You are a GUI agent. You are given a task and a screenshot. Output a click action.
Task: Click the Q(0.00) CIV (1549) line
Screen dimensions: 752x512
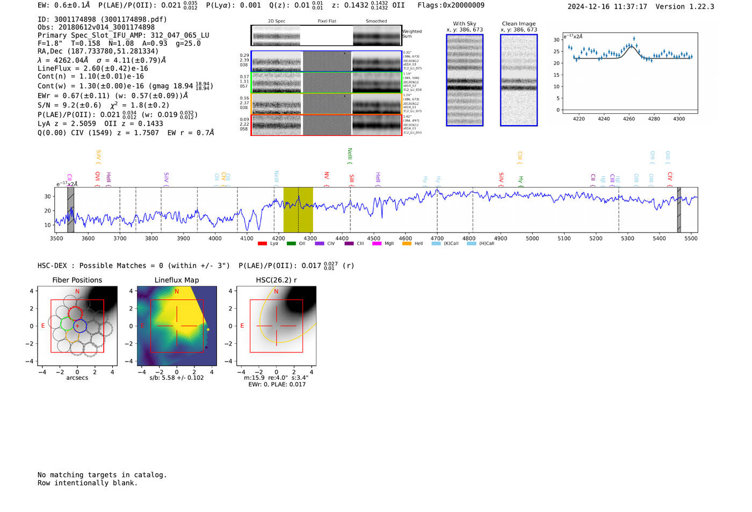point(126,133)
